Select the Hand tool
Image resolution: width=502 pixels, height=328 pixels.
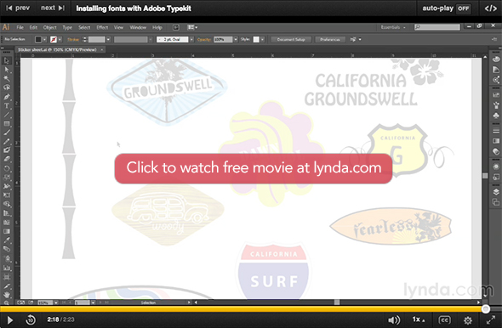click(7, 294)
